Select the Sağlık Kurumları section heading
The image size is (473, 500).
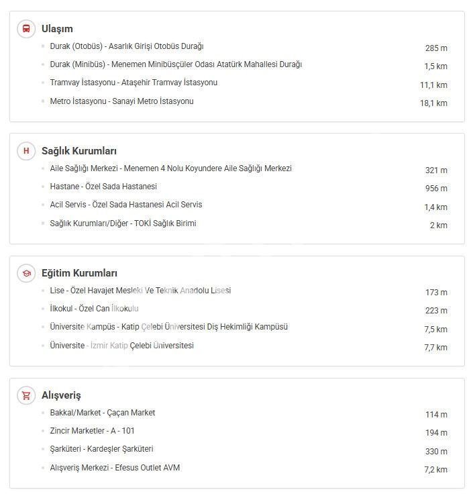(x=79, y=151)
